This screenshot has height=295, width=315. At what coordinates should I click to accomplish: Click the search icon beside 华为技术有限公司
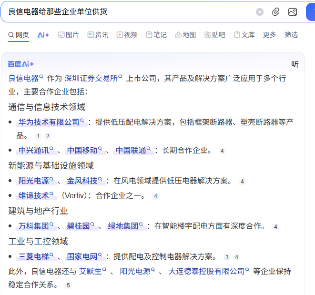82,121
